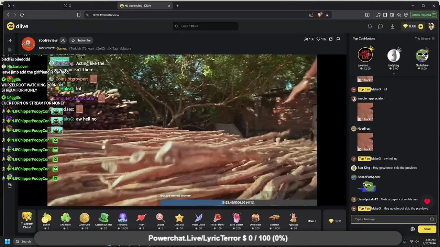Open DLive notifications bell

pyautogui.click(x=370, y=26)
